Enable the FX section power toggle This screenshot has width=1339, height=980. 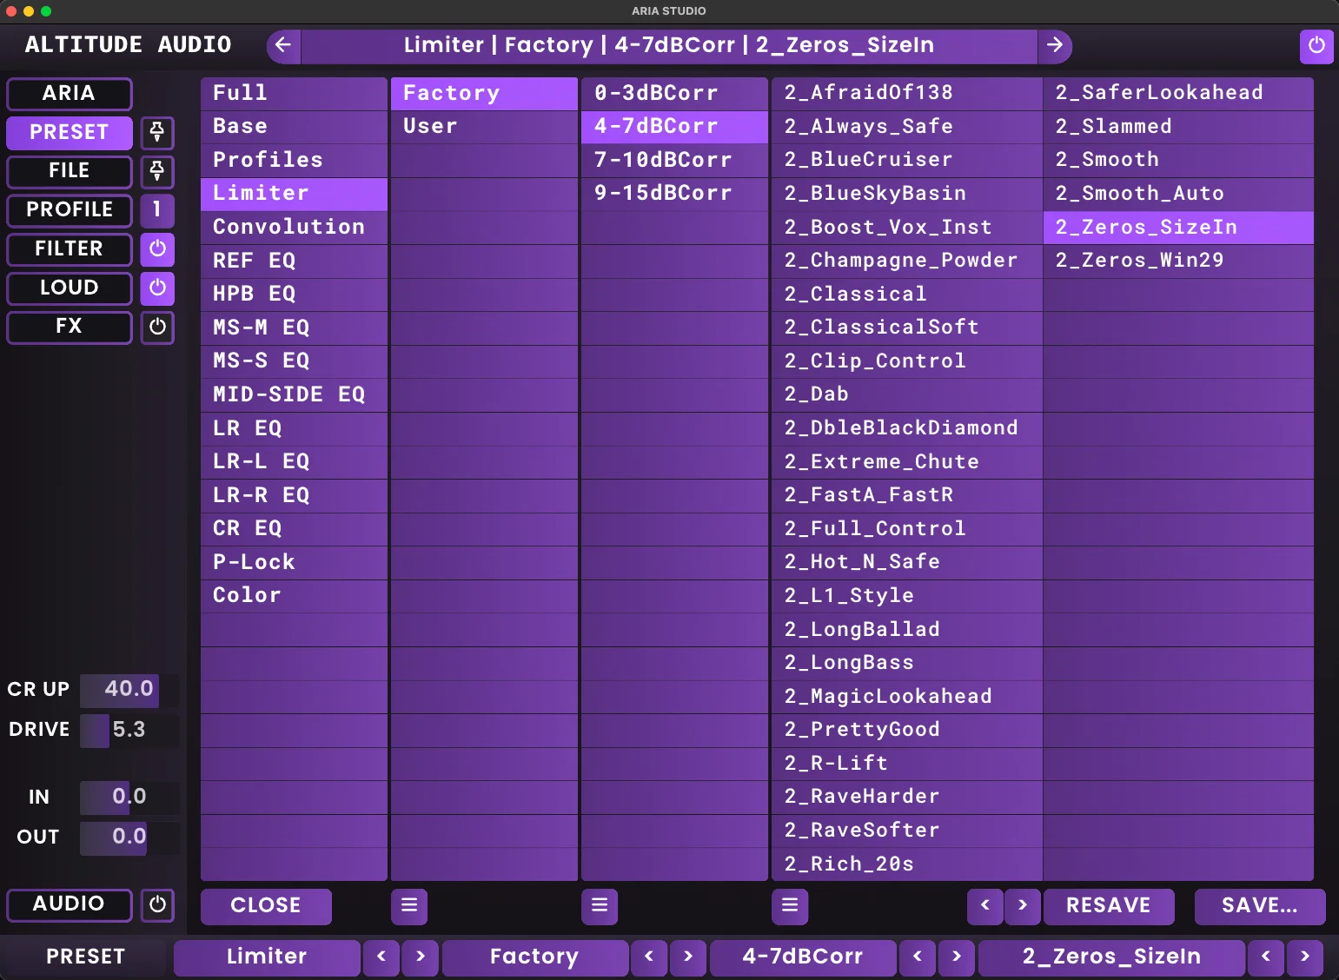tap(157, 328)
